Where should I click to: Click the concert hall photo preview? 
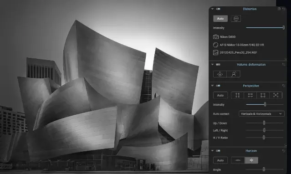coord(104,87)
